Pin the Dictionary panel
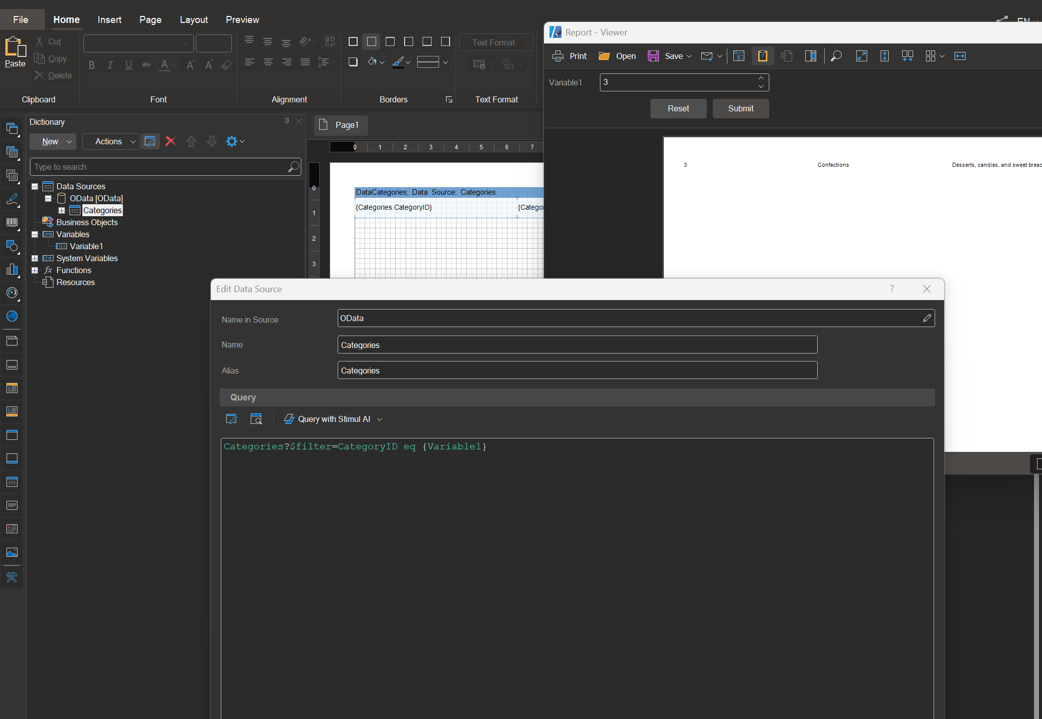 tap(287, 121)
